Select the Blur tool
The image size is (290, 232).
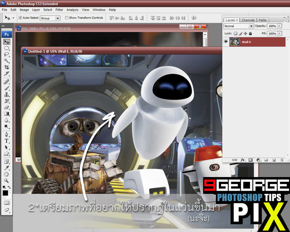click(x=7, y=120)
